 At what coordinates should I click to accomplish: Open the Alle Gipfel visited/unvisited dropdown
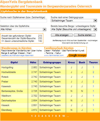click(x=74, y=29)
